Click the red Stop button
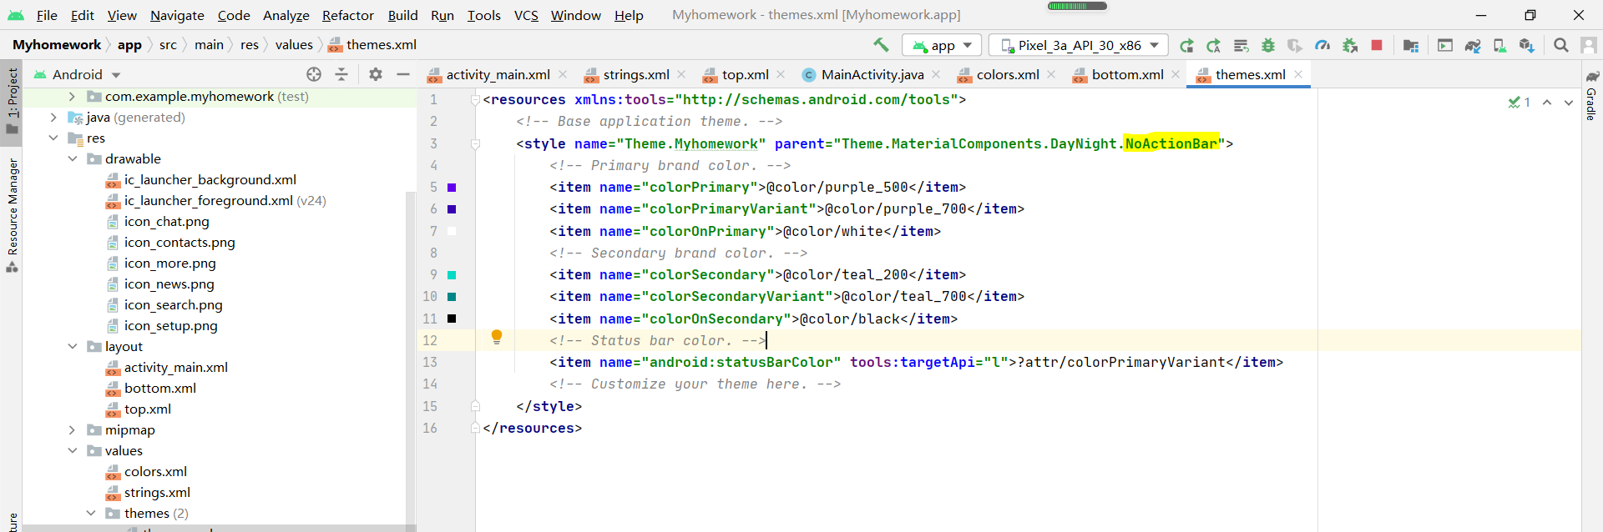Screen dimensions: 1603x532 [1377, 45]
